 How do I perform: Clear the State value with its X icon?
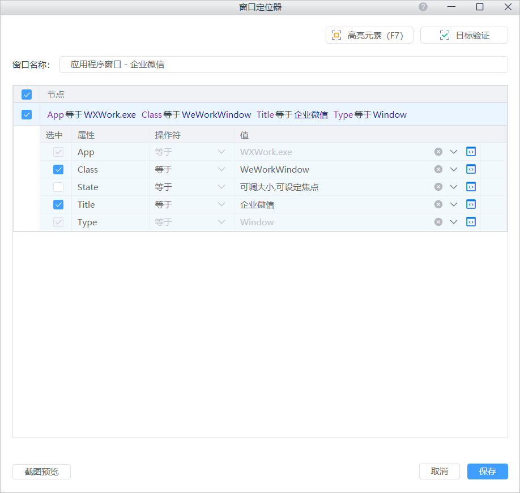[438, 187]
